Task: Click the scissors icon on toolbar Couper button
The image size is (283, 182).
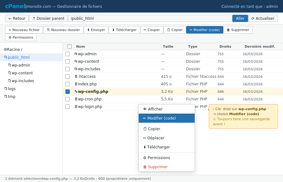Action: point(145,30)
